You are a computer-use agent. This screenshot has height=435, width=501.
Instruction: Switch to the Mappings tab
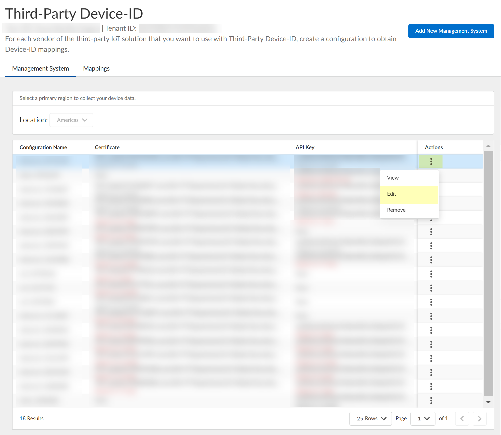point(96,69)
